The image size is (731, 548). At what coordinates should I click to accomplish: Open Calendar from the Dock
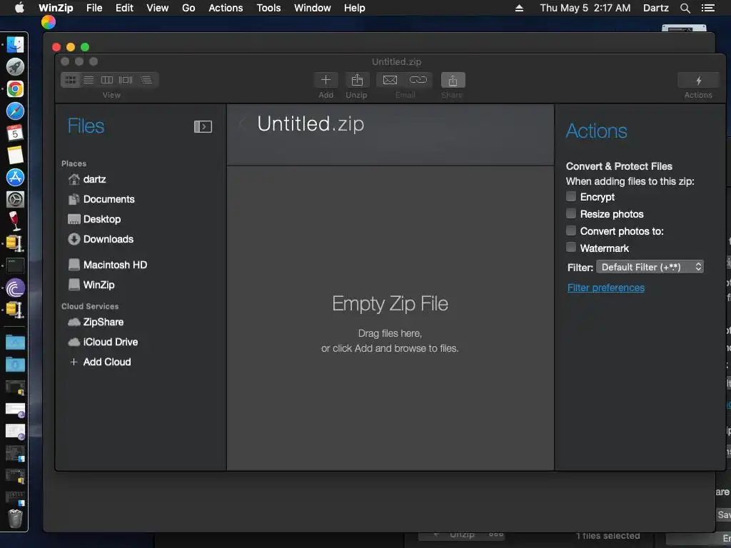tap(15, 133)
